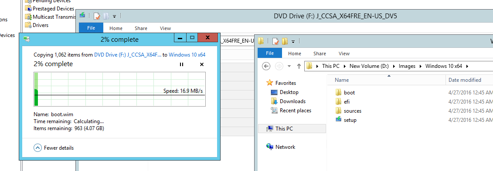Click the copy speed graph
Screen dimensions: 493x171
coord(119,89)
